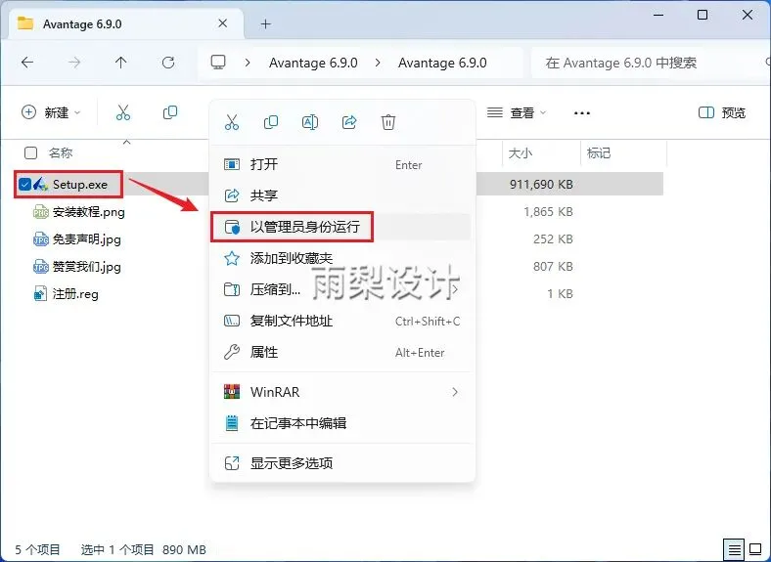Click the 807 KB size cell
The height and width of the screenshot is (562, 771).
click(x=553, y=267)
